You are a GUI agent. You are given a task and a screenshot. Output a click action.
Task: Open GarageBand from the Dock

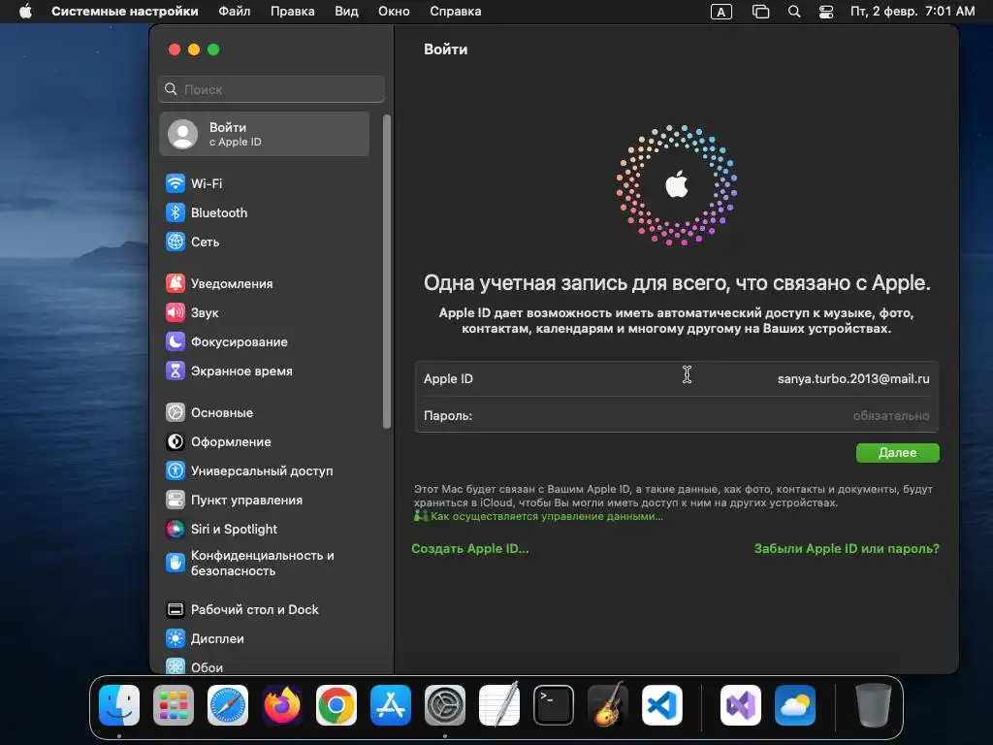click(x=608, y=705)
